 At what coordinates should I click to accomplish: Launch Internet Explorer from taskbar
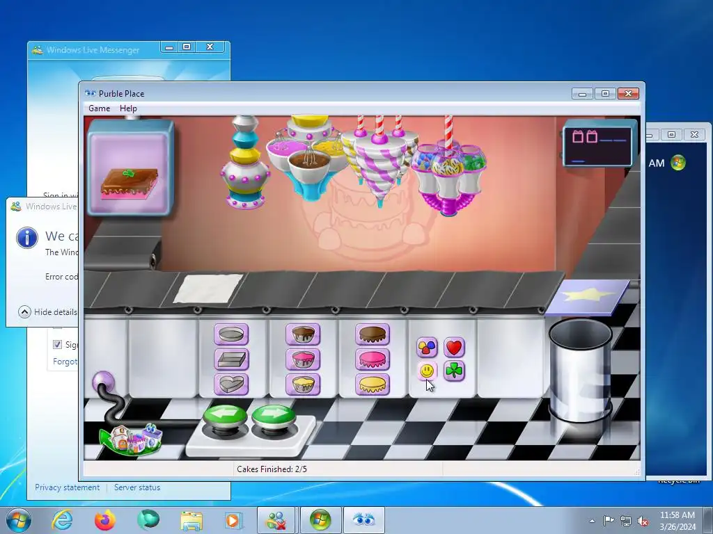(x=62, y=520)
